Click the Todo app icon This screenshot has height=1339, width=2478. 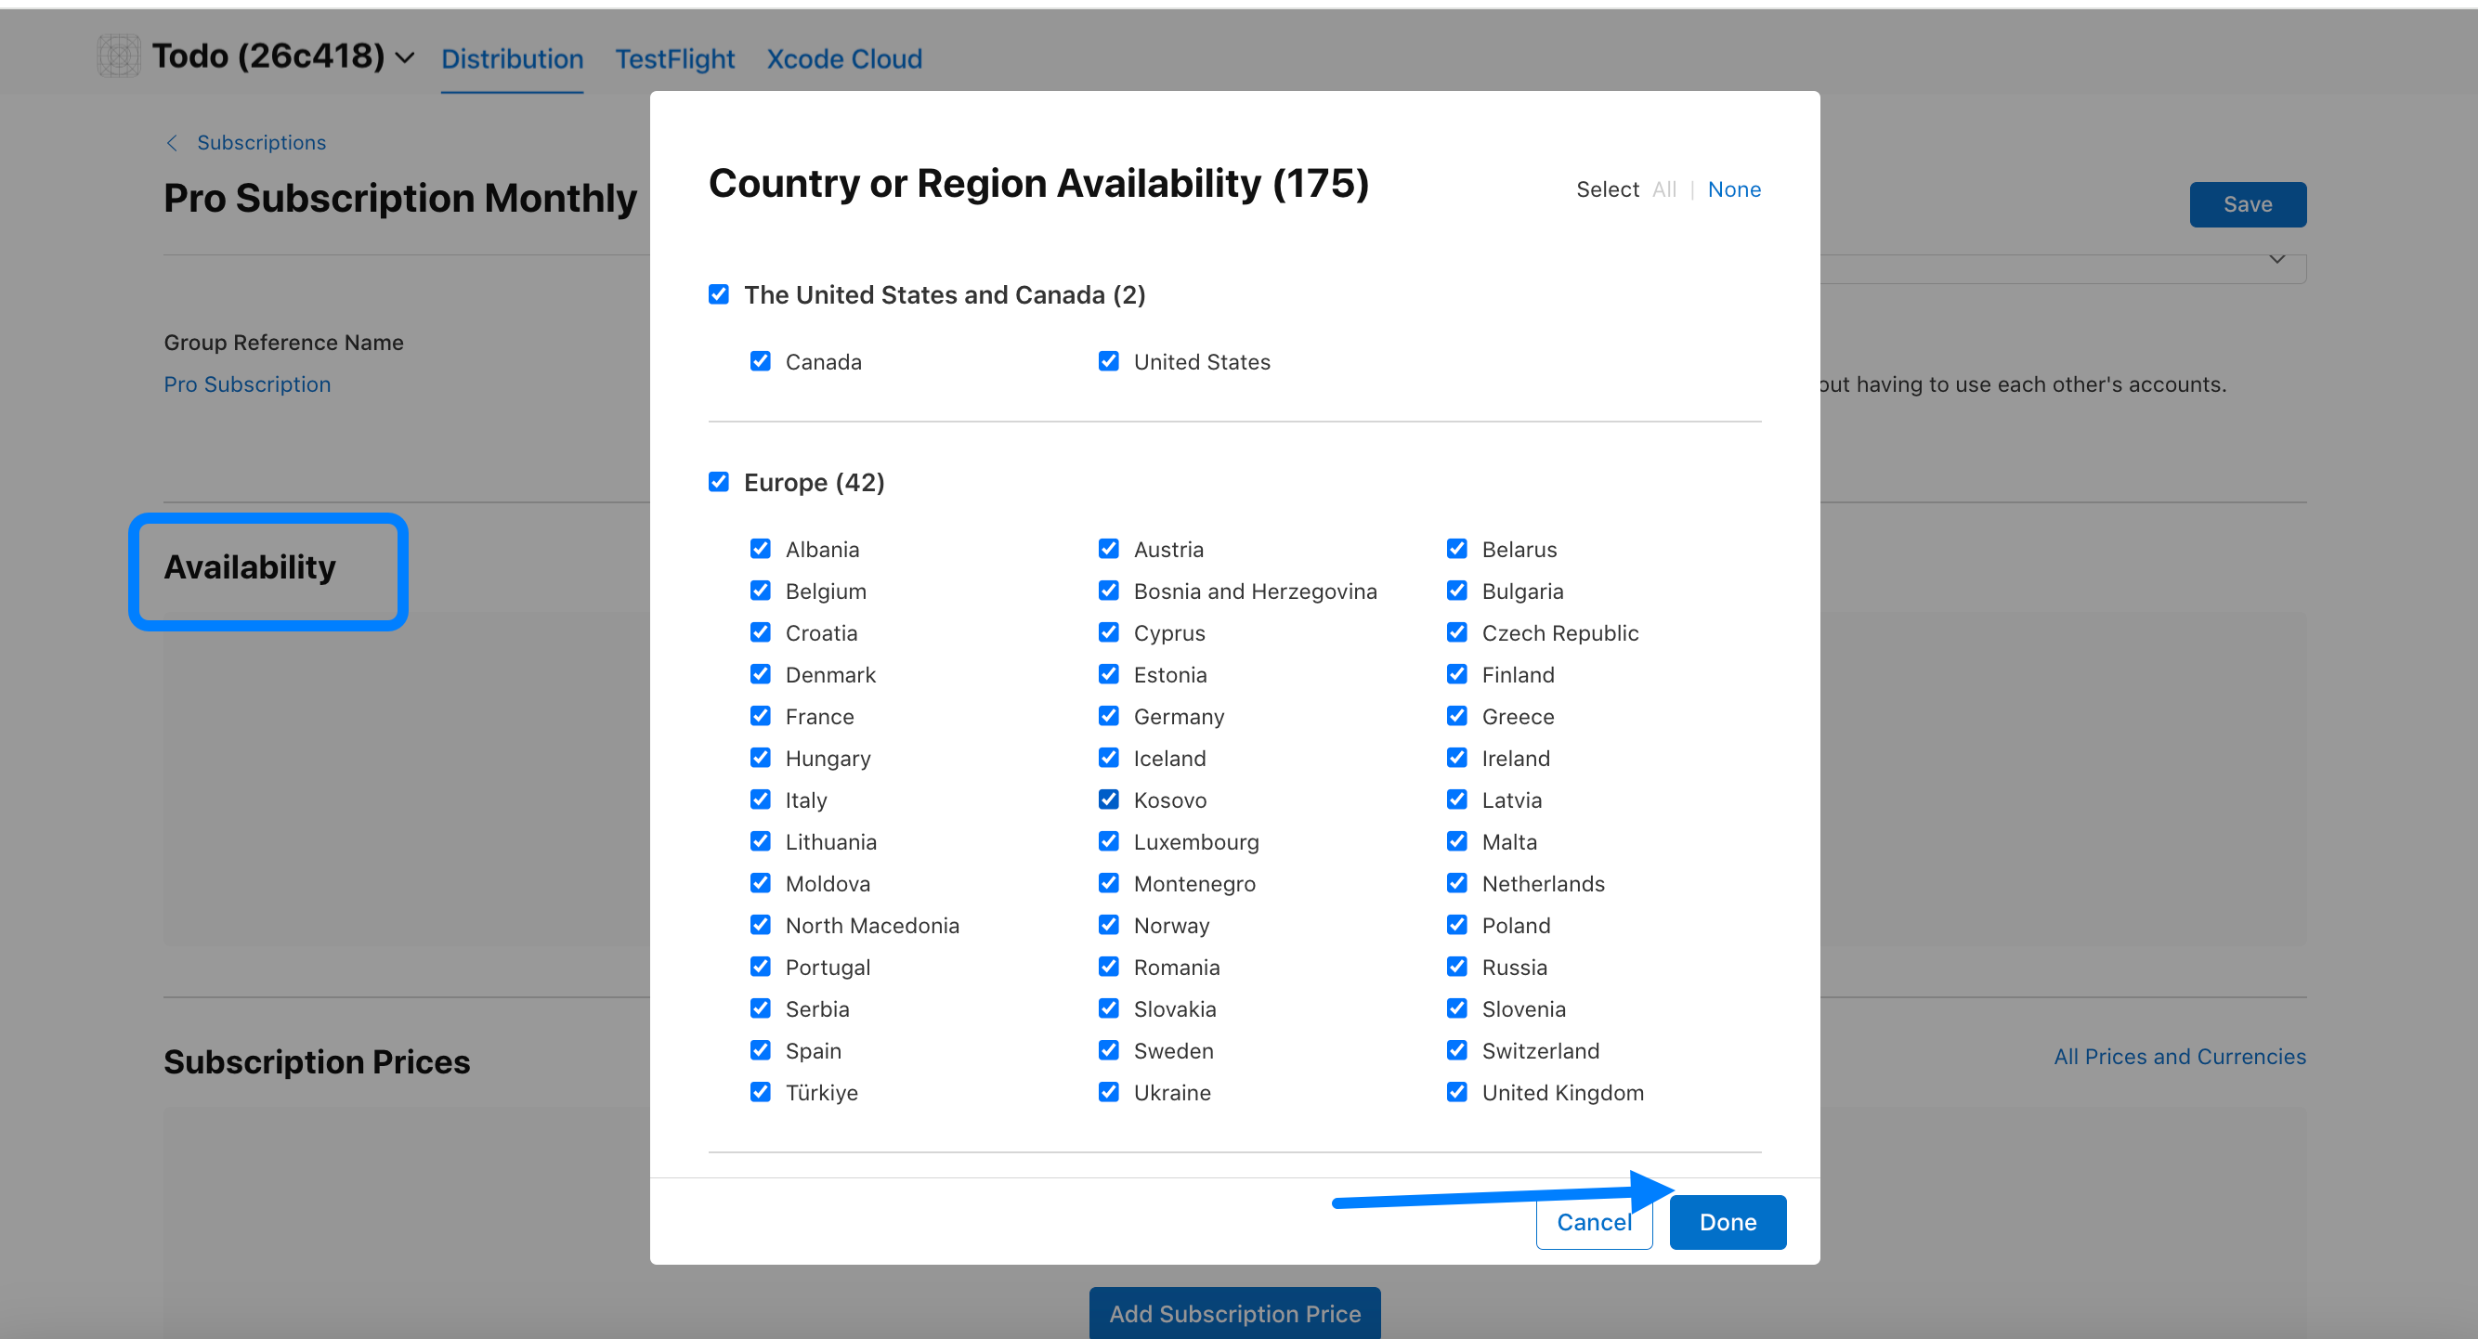coord(118,57)
